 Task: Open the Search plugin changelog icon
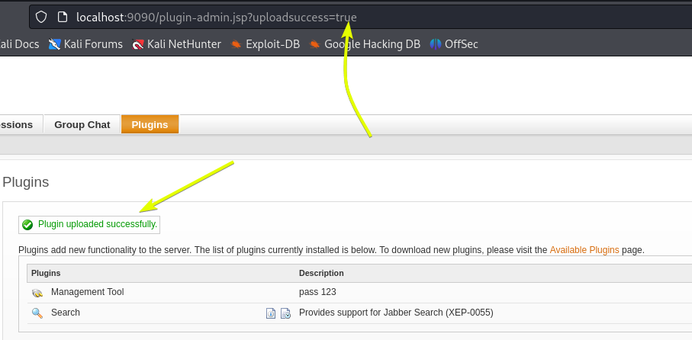click(285, 313)
